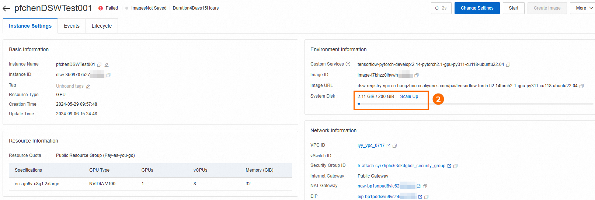The width and height of the screenshot is (595, 200).
Task: Copy the Image ID value
Action: (x=417, y=76)
